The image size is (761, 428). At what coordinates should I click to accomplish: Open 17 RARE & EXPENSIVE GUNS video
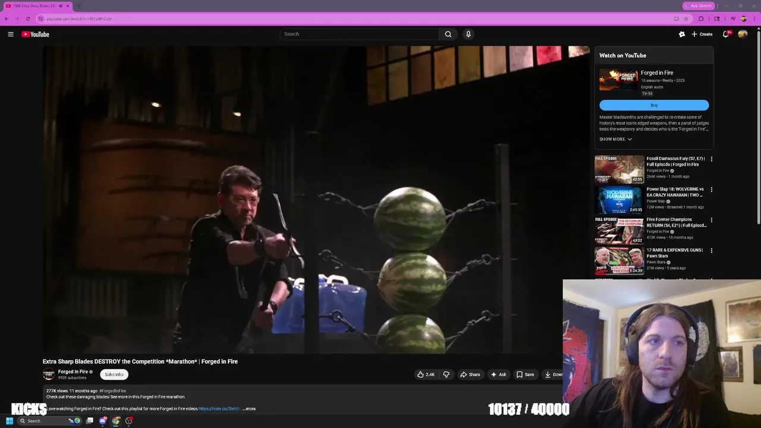tap(675, 253)
